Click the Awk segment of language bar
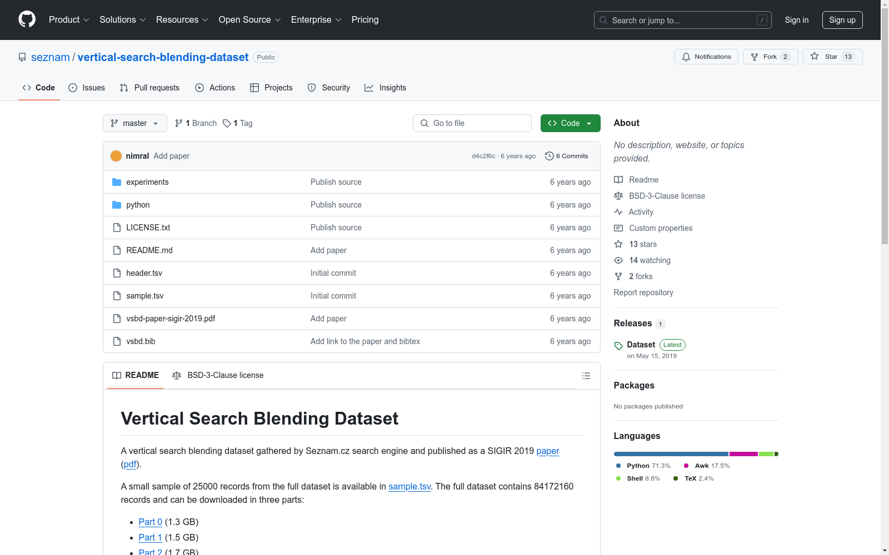The width and height of the screenshot is (889, 555). 743,454
